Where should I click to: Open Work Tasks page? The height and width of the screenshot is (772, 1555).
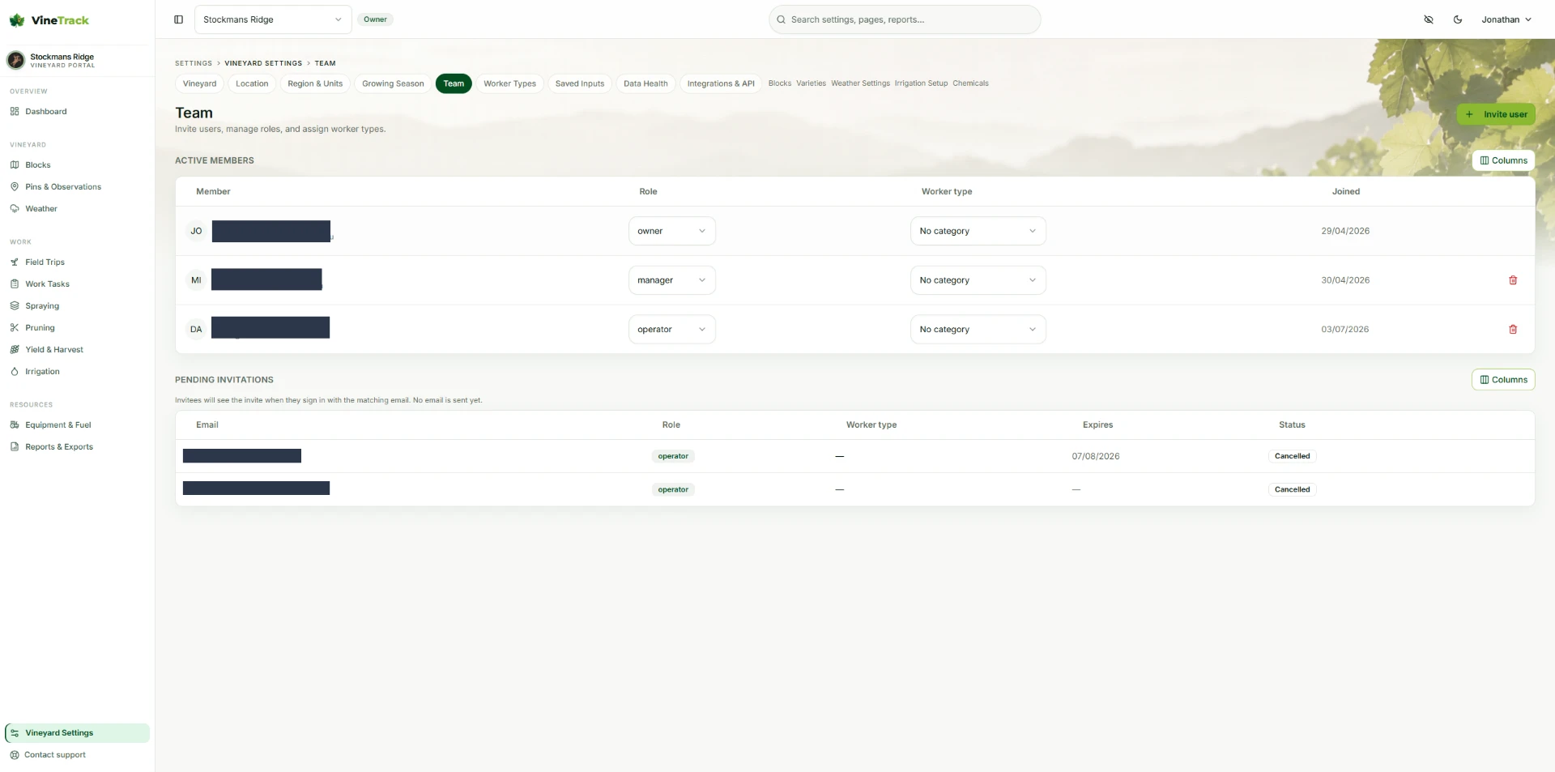[76, 284]
